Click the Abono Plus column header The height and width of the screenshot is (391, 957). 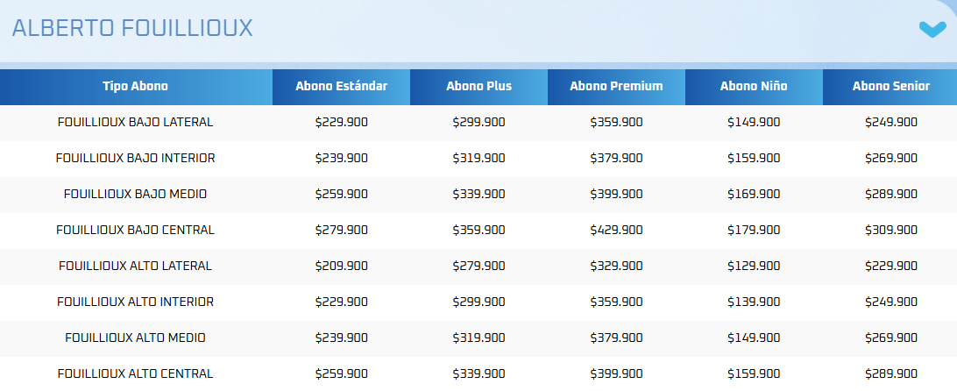[x=478, y=86]
